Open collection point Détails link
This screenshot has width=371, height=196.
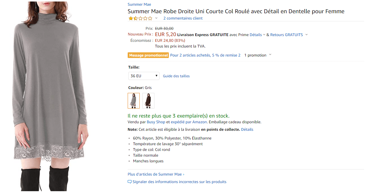click(x=247, y=130)
